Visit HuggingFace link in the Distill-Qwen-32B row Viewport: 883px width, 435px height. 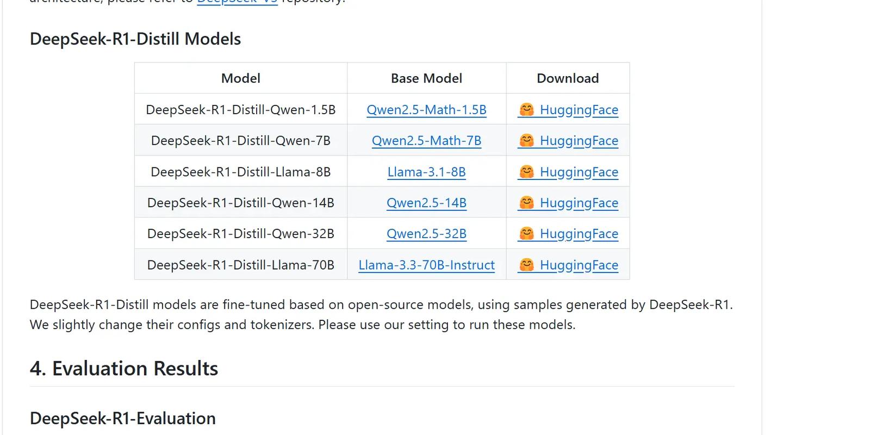point(568,234)
